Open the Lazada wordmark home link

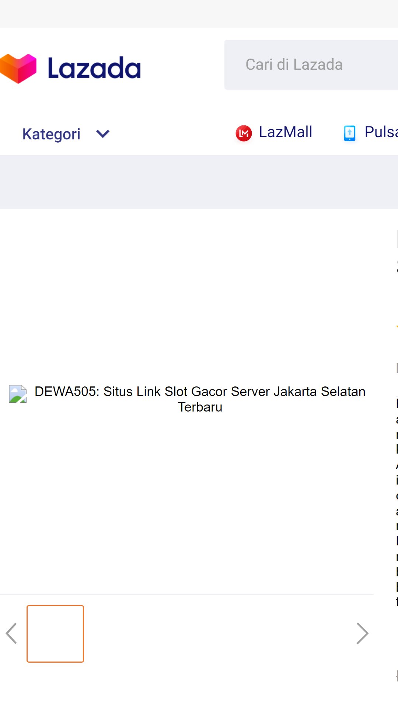94,68
